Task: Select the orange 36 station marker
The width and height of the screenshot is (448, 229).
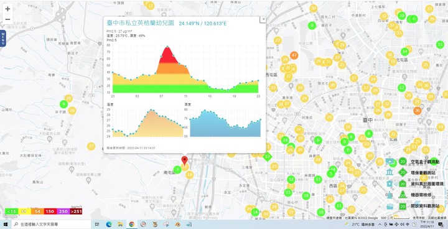Action: 417,111
